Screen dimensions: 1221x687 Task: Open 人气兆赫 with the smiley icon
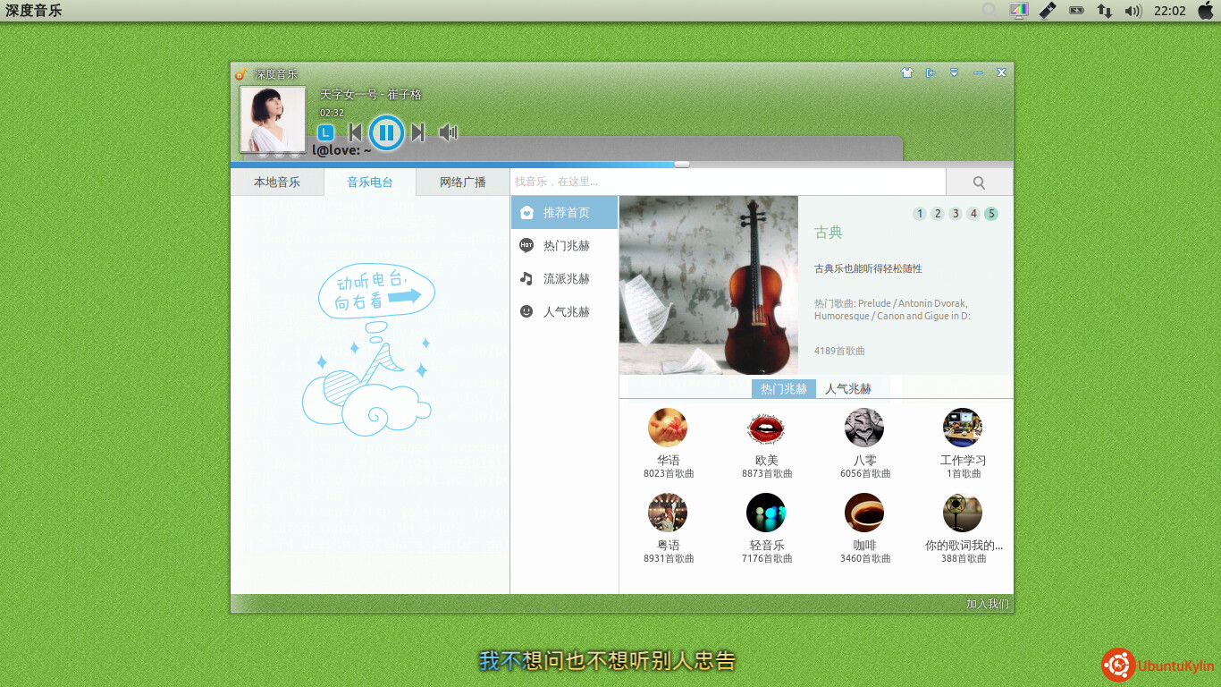[566, 312]
